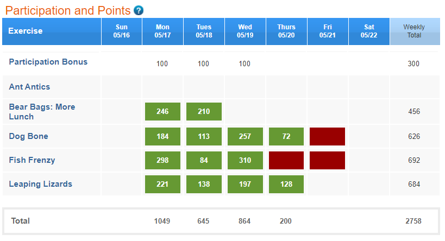445x241 pixels.
Task: Click Dog Bone's 257 Wednesday score
Action: (245, 136)
